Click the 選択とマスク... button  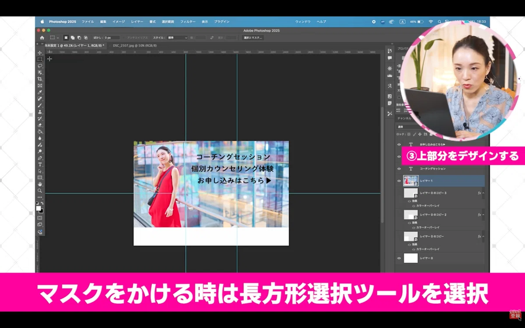coord(253,38)
